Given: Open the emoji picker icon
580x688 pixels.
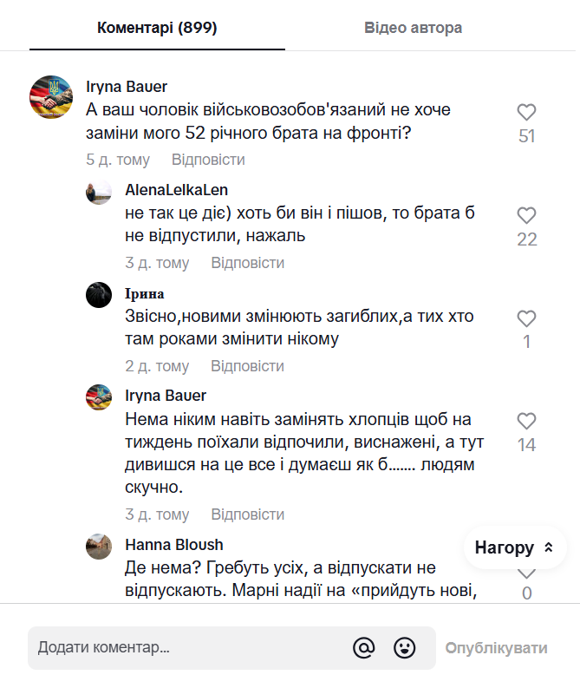Looking at the screenshot, I should click(x=404, y=647).
